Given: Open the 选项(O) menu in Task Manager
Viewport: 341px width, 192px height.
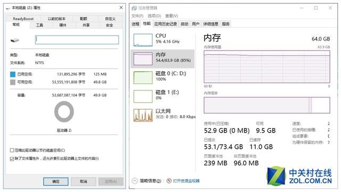Looking at the screenshot, I should pyautogui.click(x=154, y=16).
